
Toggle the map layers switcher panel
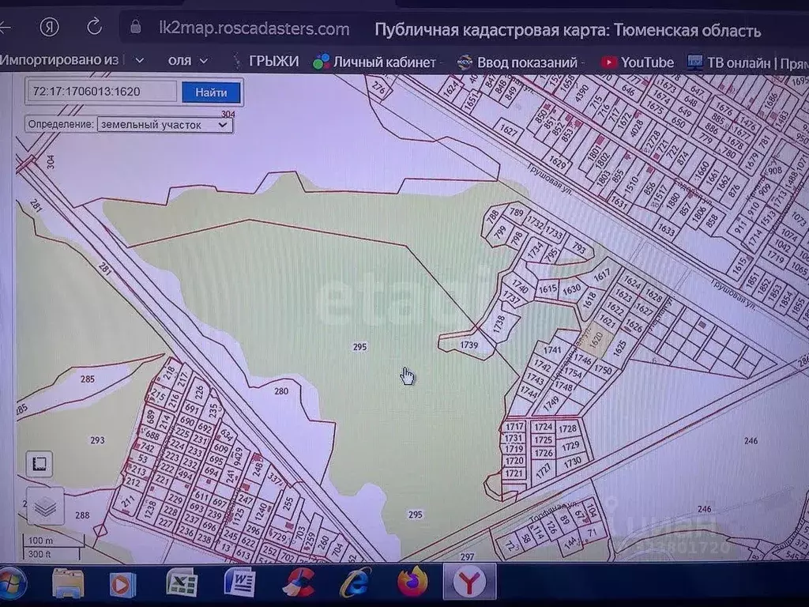(45, 506)
